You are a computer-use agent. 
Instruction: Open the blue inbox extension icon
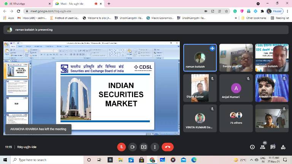point(249,11)
